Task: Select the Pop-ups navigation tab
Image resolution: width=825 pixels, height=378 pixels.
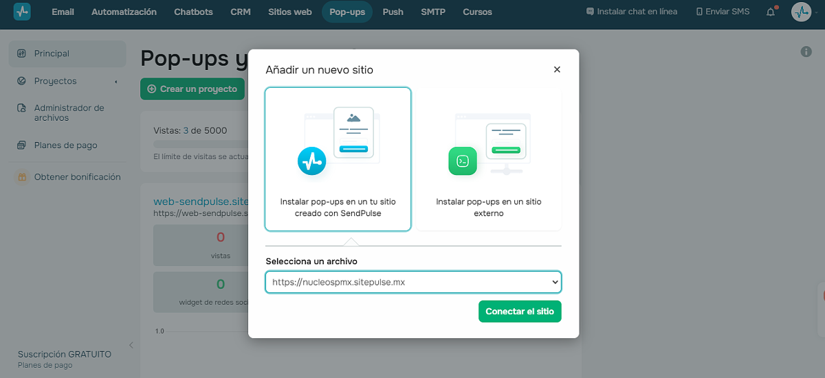Action: (347, 12)
